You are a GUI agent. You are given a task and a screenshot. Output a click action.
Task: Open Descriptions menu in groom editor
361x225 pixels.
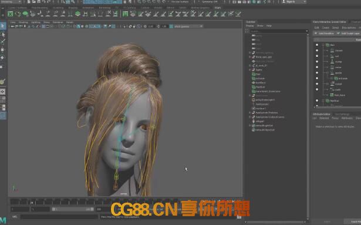coord(349,28)
